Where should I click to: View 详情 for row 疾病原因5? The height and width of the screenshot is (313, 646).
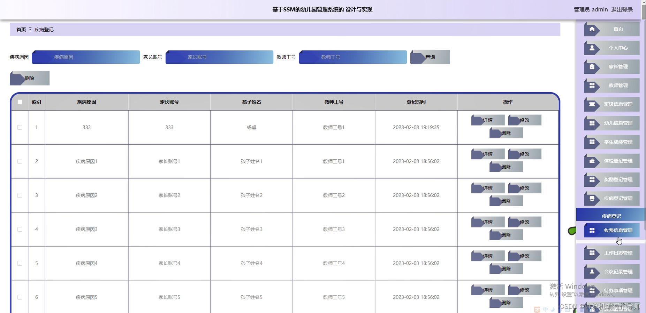click(488, 290)
